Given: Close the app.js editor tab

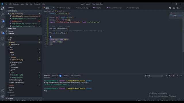Looking at the screenshot, I should [x=53, y=8].
